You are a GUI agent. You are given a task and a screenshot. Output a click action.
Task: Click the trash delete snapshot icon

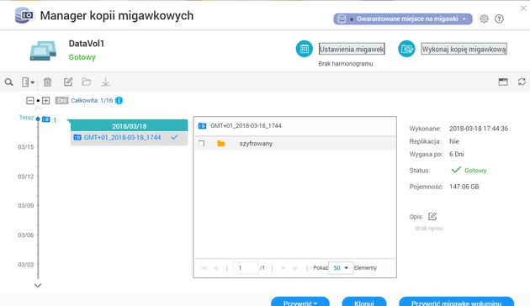[x=48, y=82]
